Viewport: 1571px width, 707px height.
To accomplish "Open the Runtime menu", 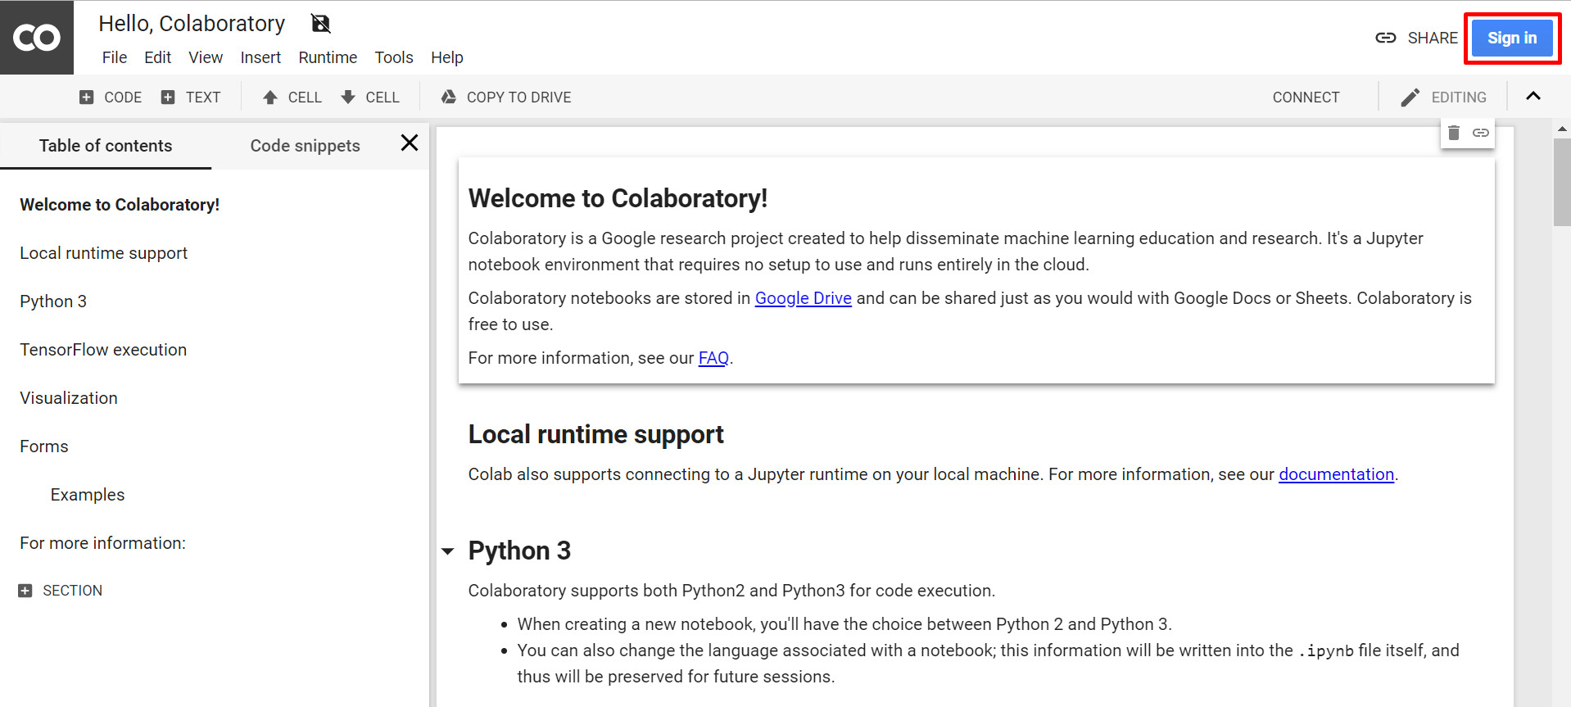I will 328,57.
